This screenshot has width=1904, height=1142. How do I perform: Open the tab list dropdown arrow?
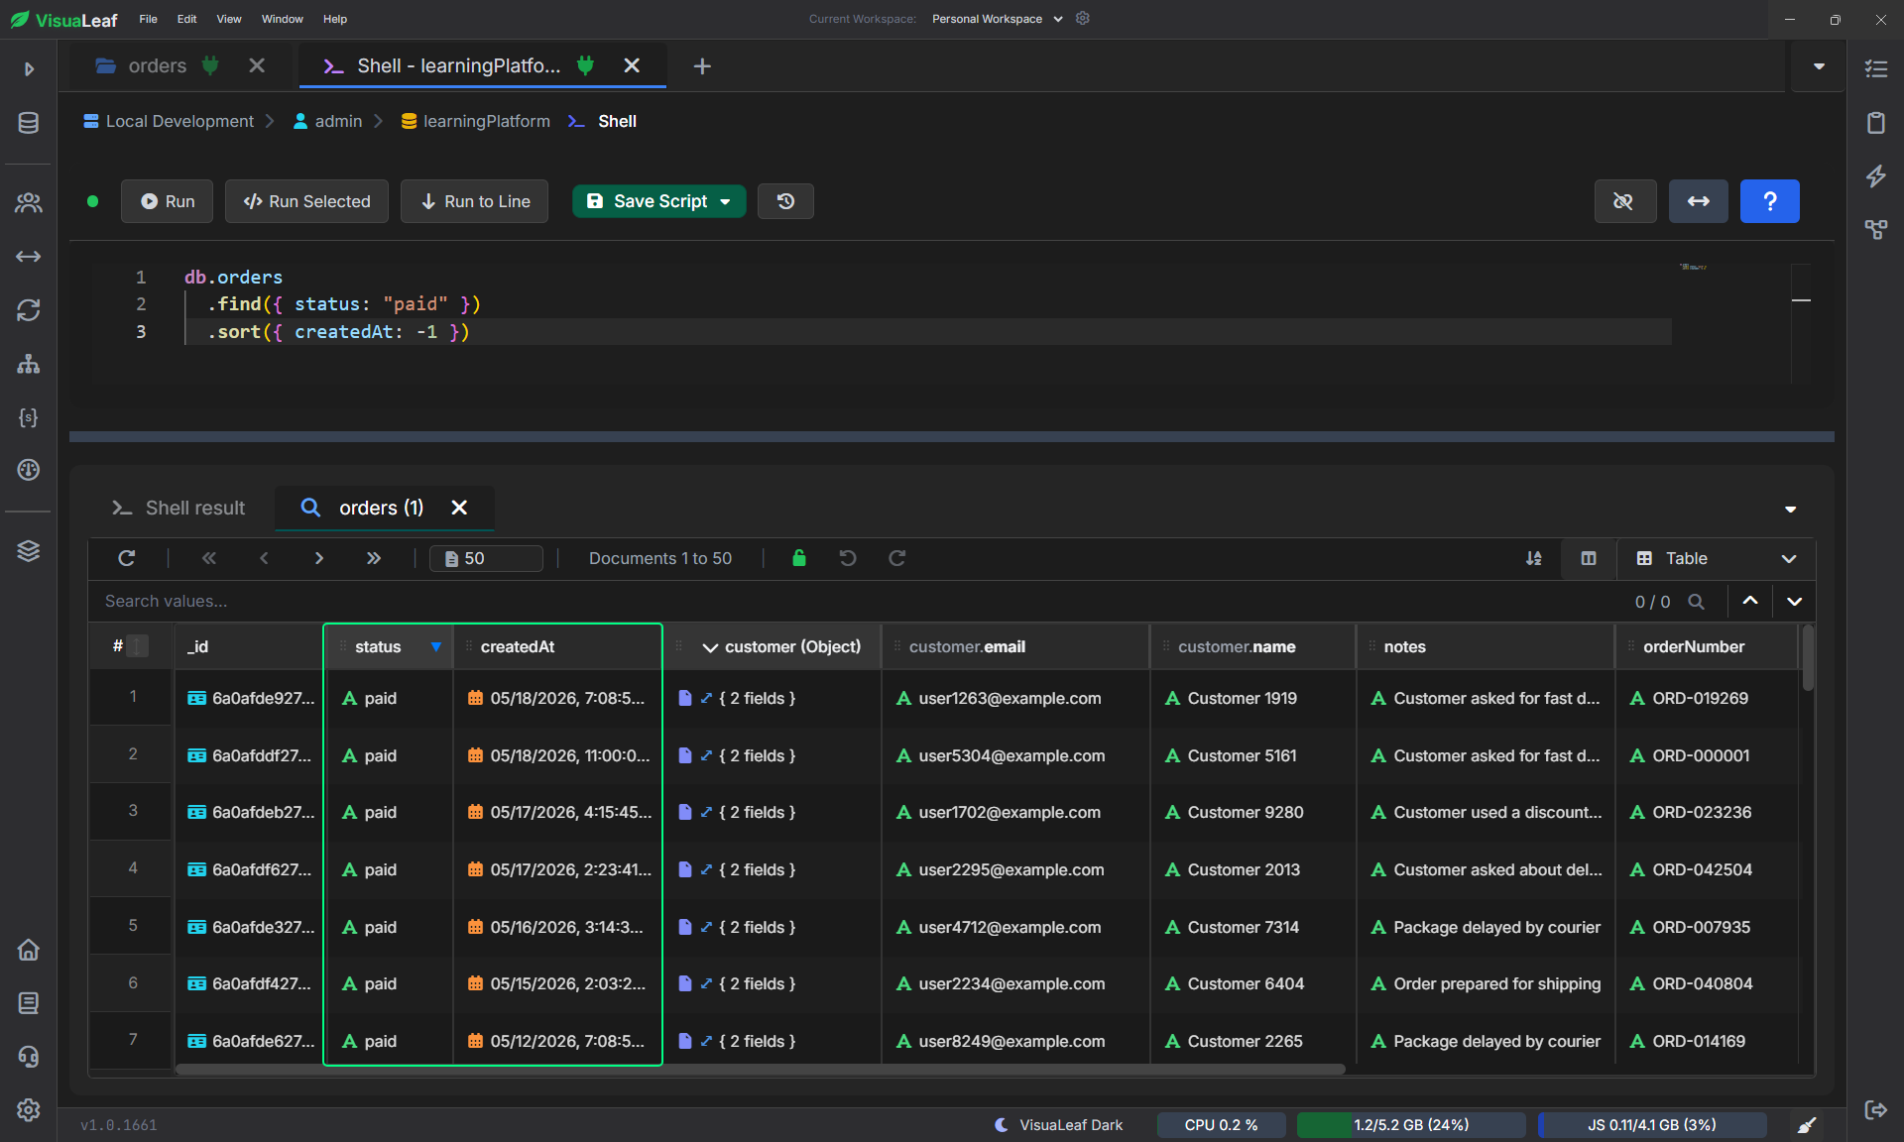[1819, 66]
